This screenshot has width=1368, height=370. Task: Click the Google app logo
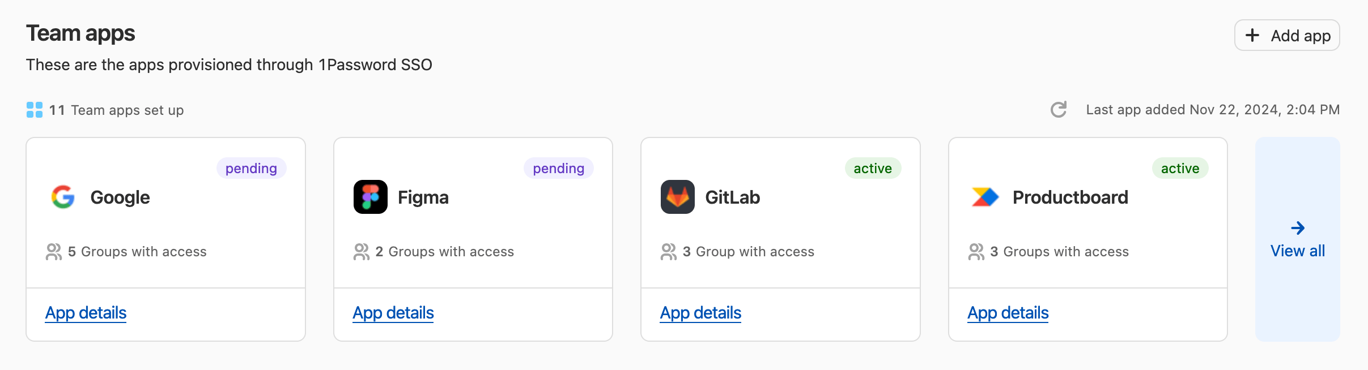click(63, 197)
